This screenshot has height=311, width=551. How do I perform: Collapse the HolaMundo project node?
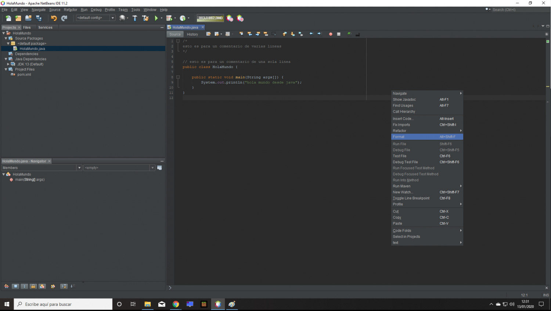4,33
